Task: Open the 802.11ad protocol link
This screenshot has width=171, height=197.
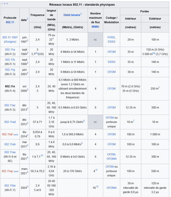Action: [10, 122]
